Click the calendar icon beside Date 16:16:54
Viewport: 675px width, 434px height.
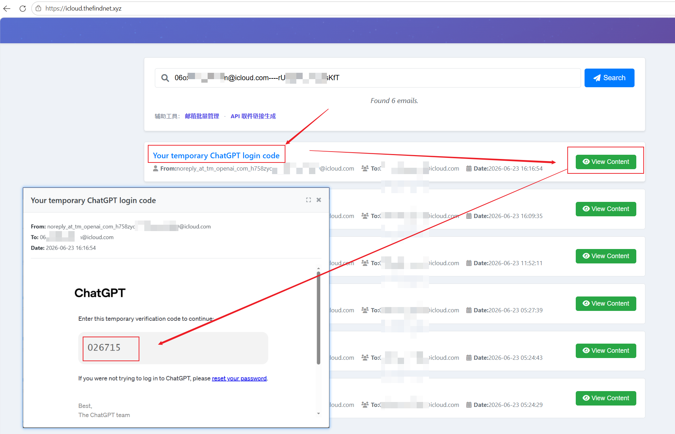click(x=469, y=168)
